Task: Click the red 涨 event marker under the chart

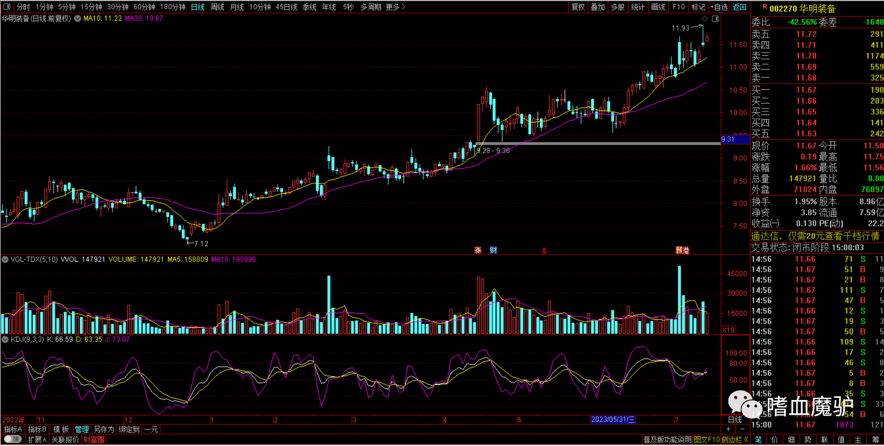Action: 478,250
